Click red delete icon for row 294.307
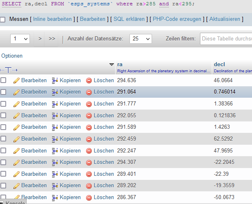The image size is (252, 204). [x=89, y=162]
